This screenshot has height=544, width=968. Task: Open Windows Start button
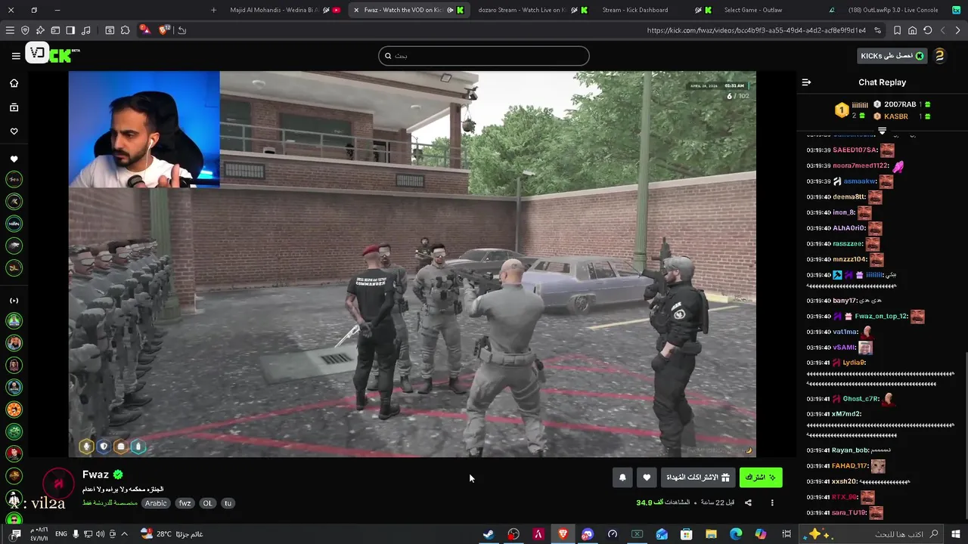pos(956,534)
